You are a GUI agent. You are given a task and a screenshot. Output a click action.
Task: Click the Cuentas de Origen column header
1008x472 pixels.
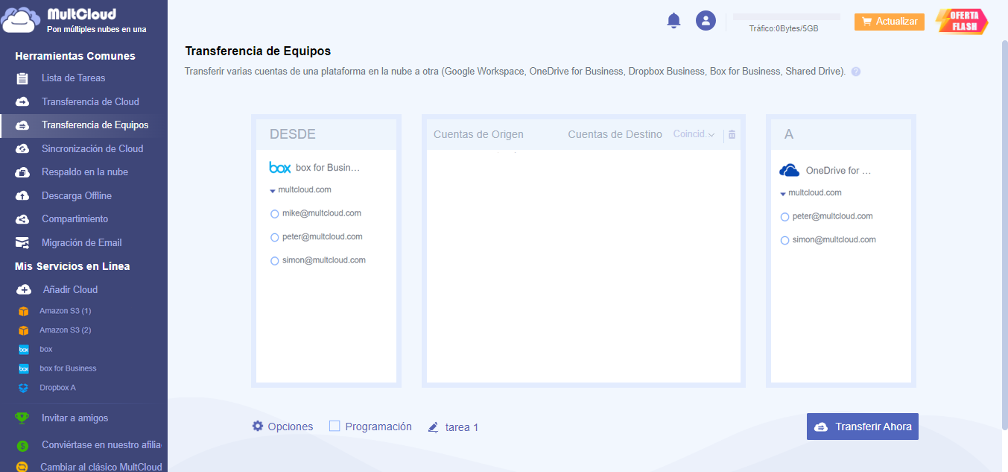point(478,134)
